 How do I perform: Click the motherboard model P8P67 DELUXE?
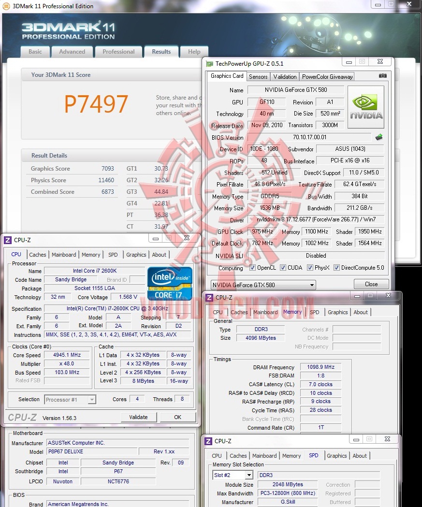[x=92, y=451]
